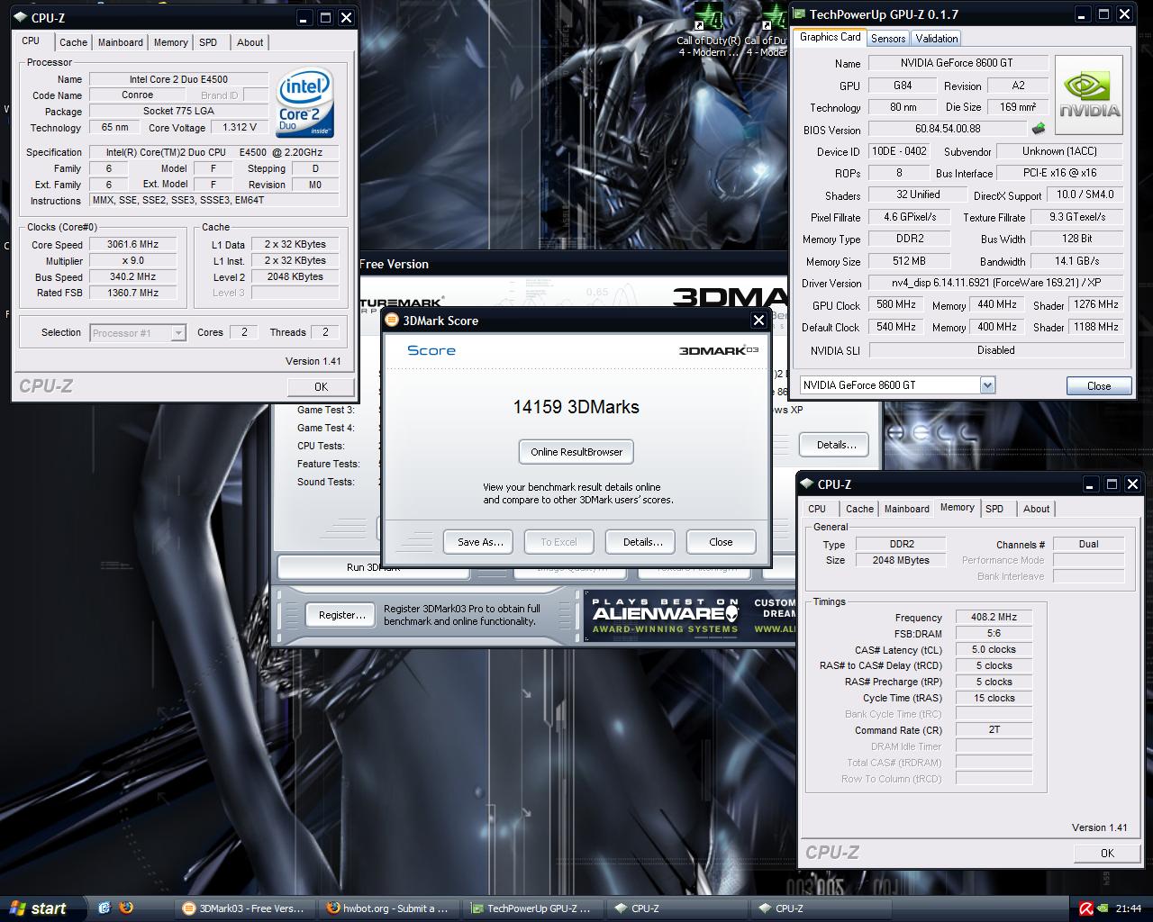This screenshot has width=1153, height=922.
Task: Open Memory tab in top-left CPU-Z
Action: tap(170, 42)
